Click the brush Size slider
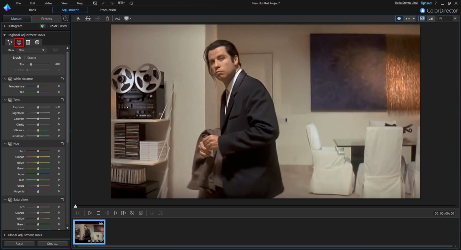The width and height of the screenshot is (461, 250). click(x=38, y=64)
